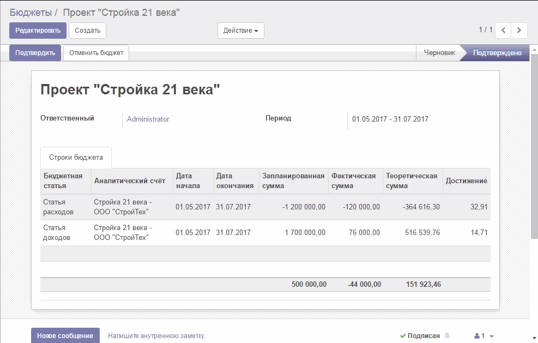Click total actual sum -44 000,00
This screenshot has height=343, width=538.
coord(364,284)
